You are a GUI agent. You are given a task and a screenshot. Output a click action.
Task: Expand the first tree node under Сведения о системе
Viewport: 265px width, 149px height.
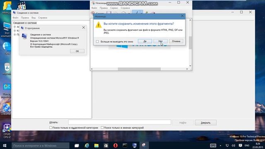pos(15,27)
